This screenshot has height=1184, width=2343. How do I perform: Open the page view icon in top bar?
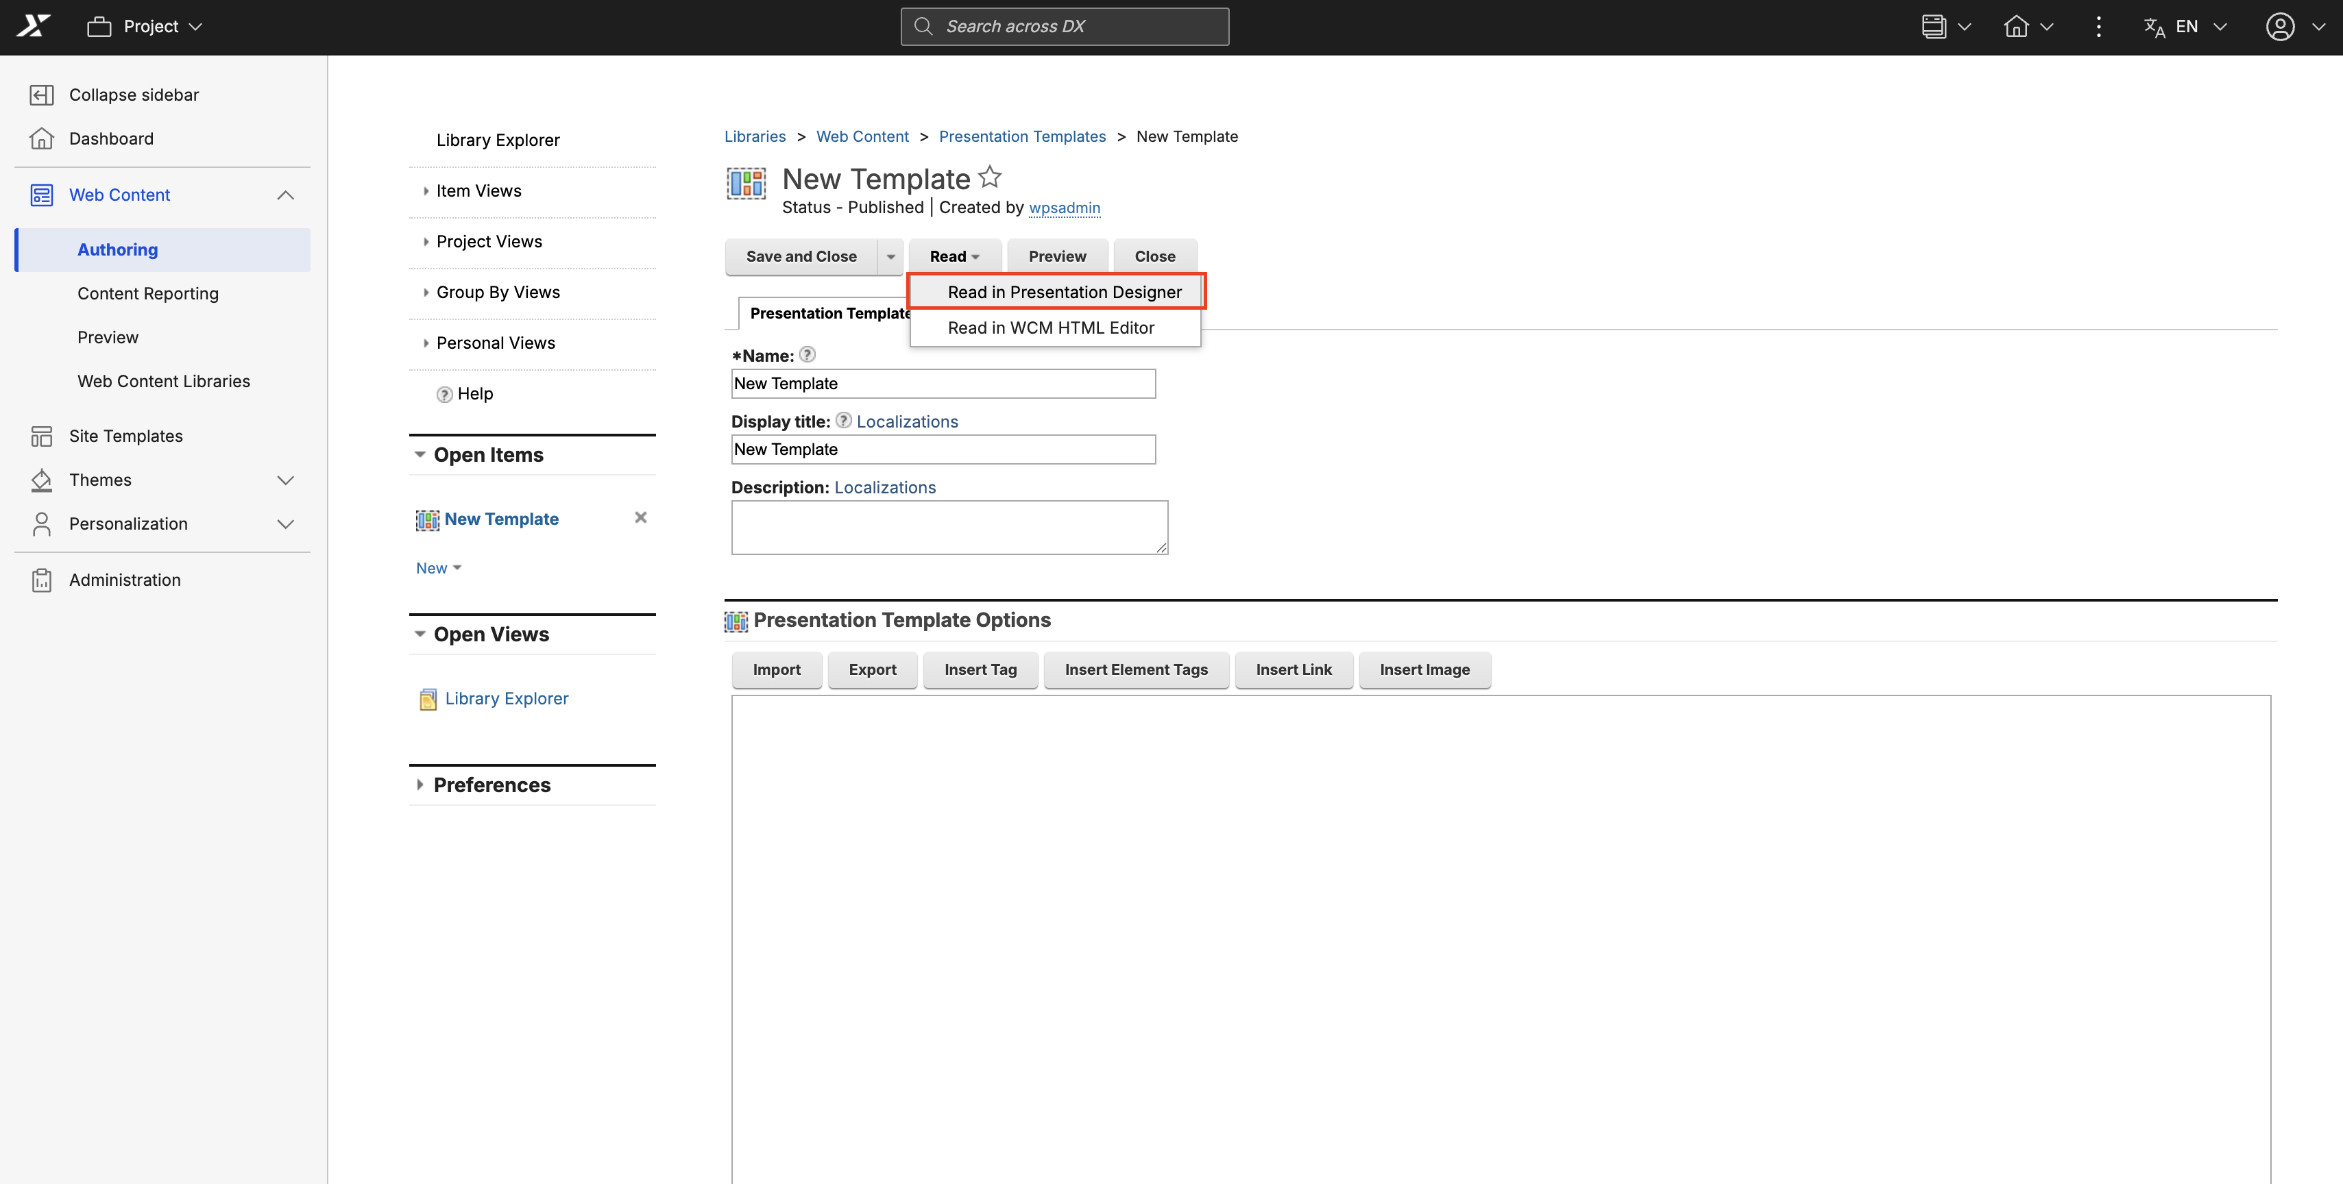(x=1934, y=26)
